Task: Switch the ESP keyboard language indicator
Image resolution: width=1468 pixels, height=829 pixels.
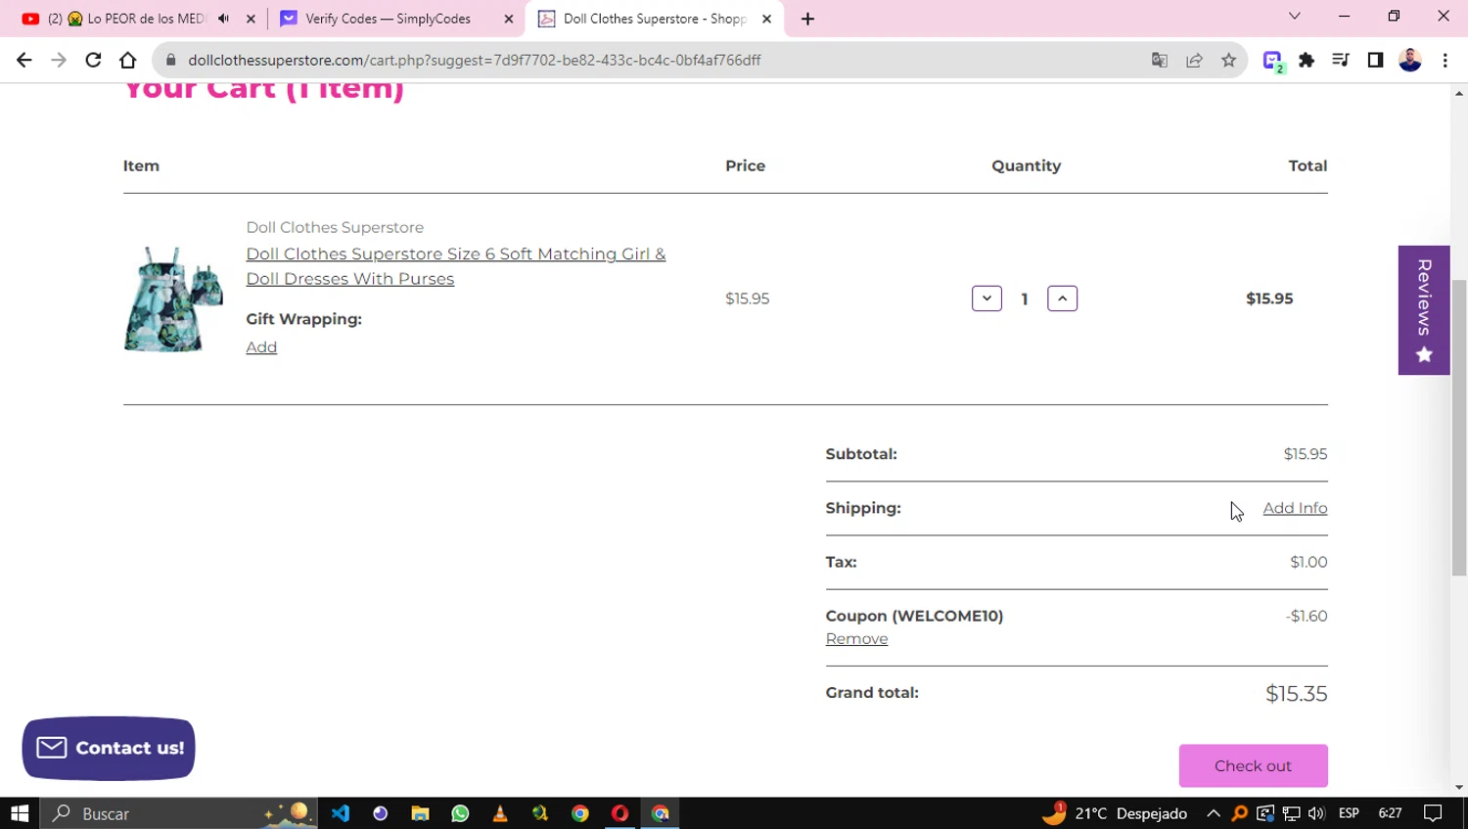Action: tap(1349, 813)
